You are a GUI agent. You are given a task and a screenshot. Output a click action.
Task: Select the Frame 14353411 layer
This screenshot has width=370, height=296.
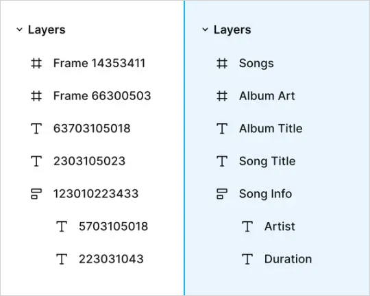(99, 63)
